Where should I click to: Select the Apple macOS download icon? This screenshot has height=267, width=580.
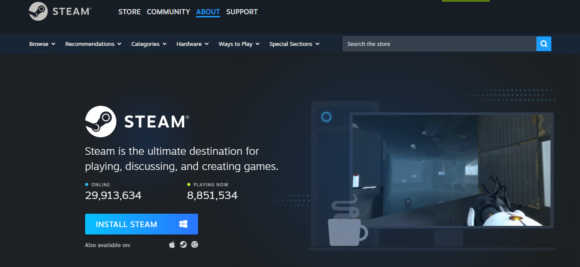tap(172, 244)
